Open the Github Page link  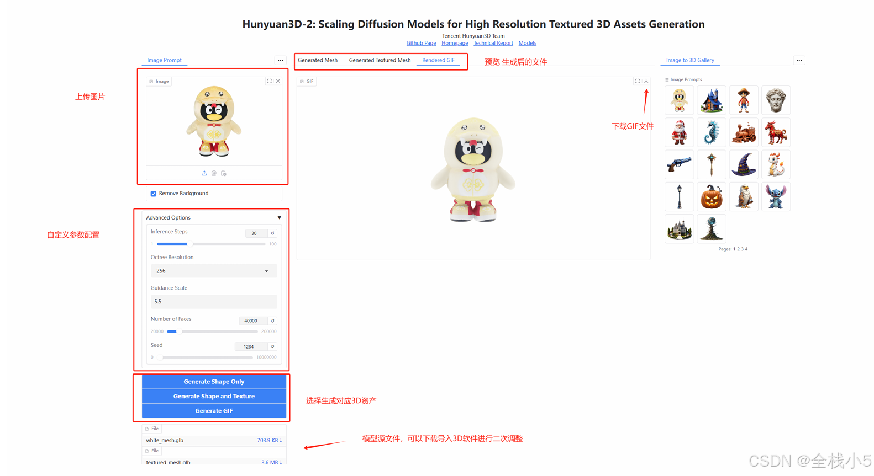pos(421,43)
